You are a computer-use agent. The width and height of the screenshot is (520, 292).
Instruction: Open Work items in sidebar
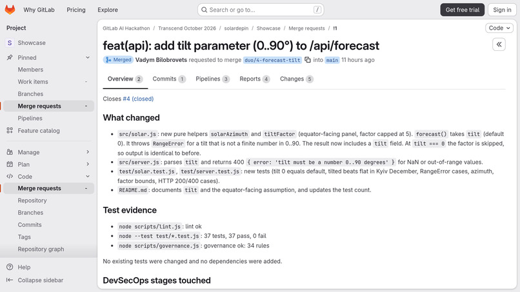[49, 81]
